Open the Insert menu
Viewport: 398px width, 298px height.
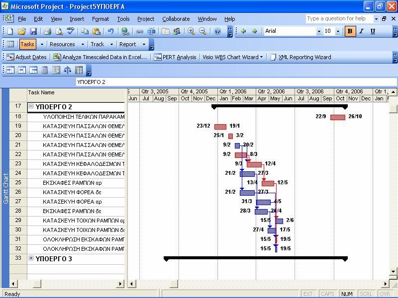(x=77, y=19)
